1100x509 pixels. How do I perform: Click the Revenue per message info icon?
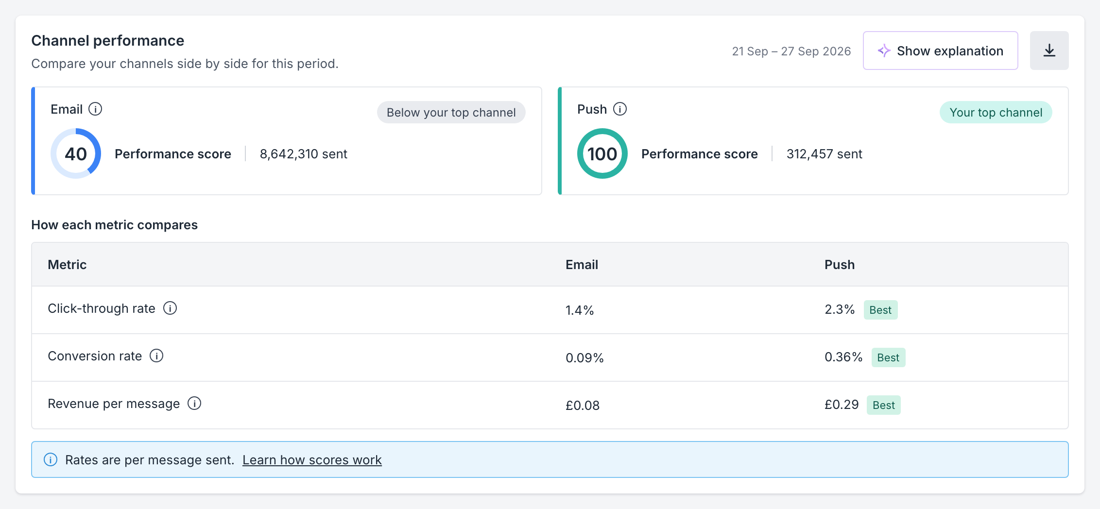coord(194,403)
